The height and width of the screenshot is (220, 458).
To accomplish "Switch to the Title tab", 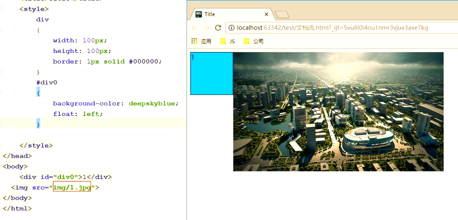I will (x=232, y=14).
